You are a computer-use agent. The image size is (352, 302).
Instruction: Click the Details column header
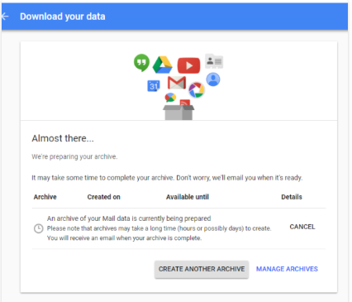point(292,197)
